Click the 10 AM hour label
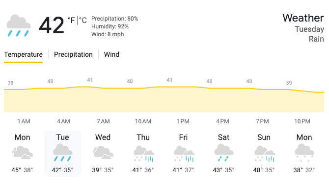Image resolution: width=329 pixels, height=185 pixels. [143, 121]
